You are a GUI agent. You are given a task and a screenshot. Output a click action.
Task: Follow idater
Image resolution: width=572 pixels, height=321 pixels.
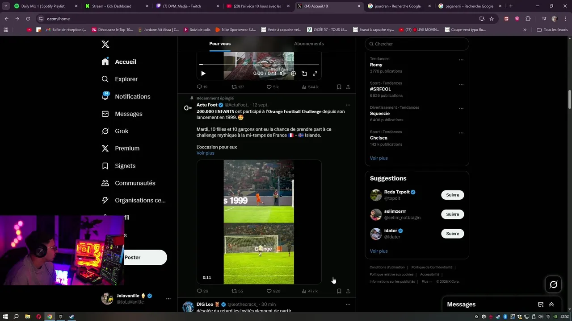coord(452,234)
